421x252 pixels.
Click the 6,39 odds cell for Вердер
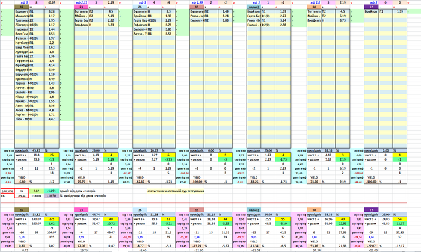coord(51,70)
